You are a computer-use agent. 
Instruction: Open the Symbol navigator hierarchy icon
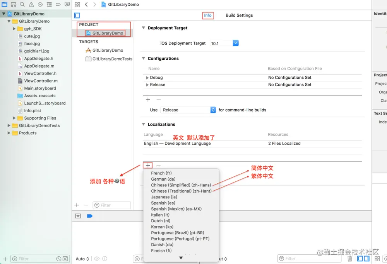[13, 4]
